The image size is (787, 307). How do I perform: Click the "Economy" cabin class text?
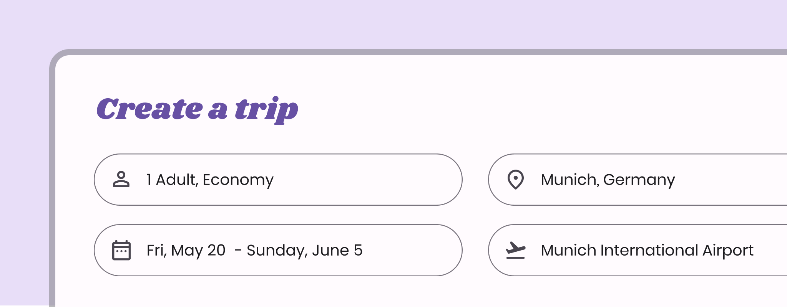[238, 180]
